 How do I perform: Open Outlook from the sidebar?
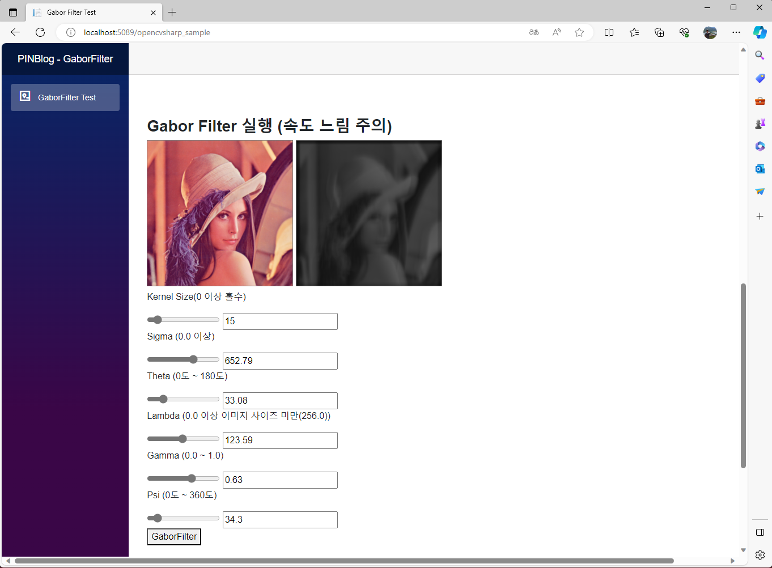pos(760,168)
